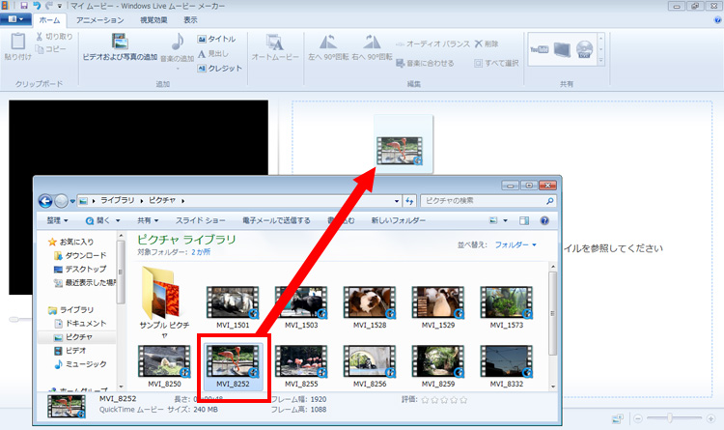Insert a Caption (見出し)

pos(213,54)
